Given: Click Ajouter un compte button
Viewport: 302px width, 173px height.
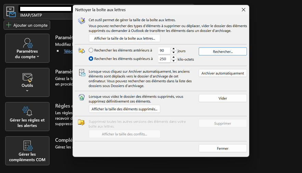Looking at the screenshot, I should tap(27, 25).
